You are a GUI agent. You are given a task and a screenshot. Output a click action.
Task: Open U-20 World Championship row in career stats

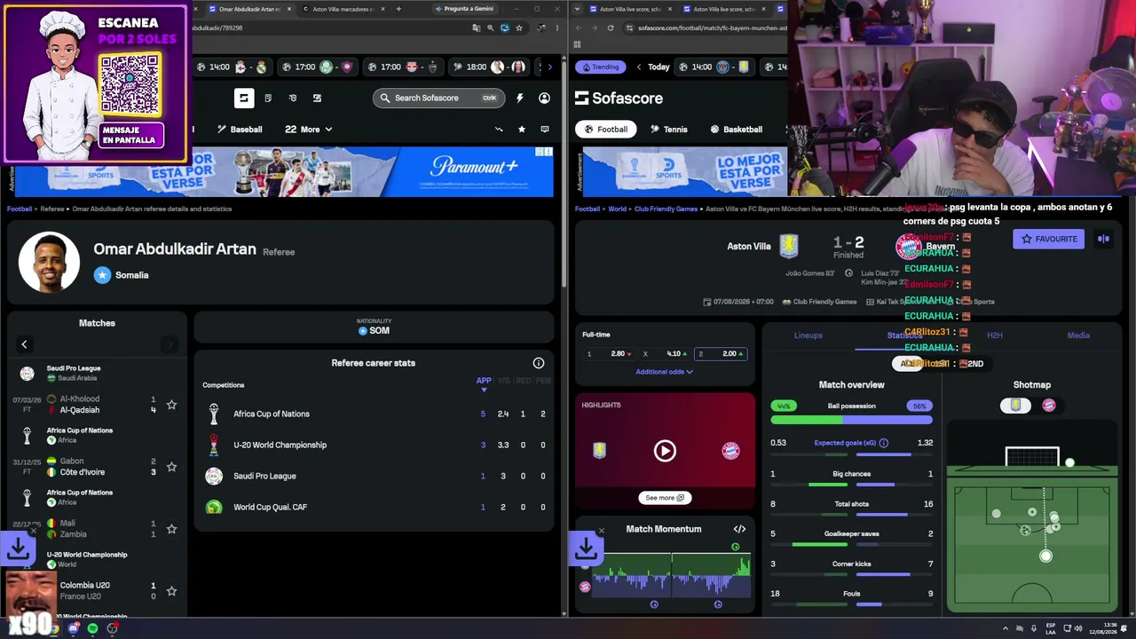click(x=373, y=445)
